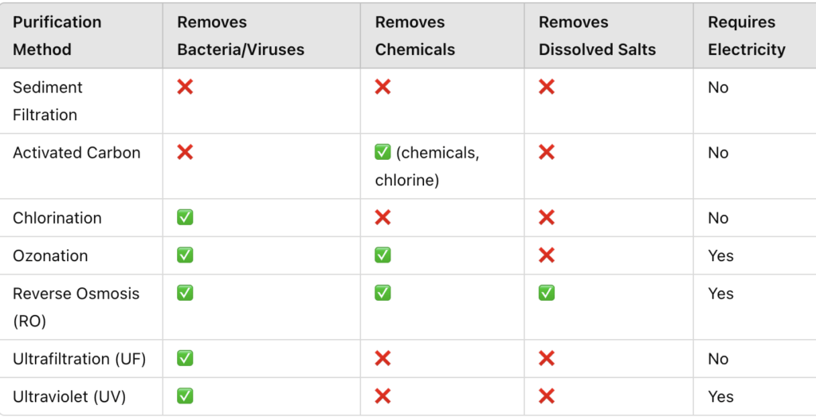This screenshot has height=417, width=816.
Task: Select the Purification Method column header
Action: pyautogui.click(x=57, y=36)
